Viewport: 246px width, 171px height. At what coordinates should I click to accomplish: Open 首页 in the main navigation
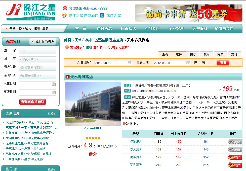click(81, 29)
